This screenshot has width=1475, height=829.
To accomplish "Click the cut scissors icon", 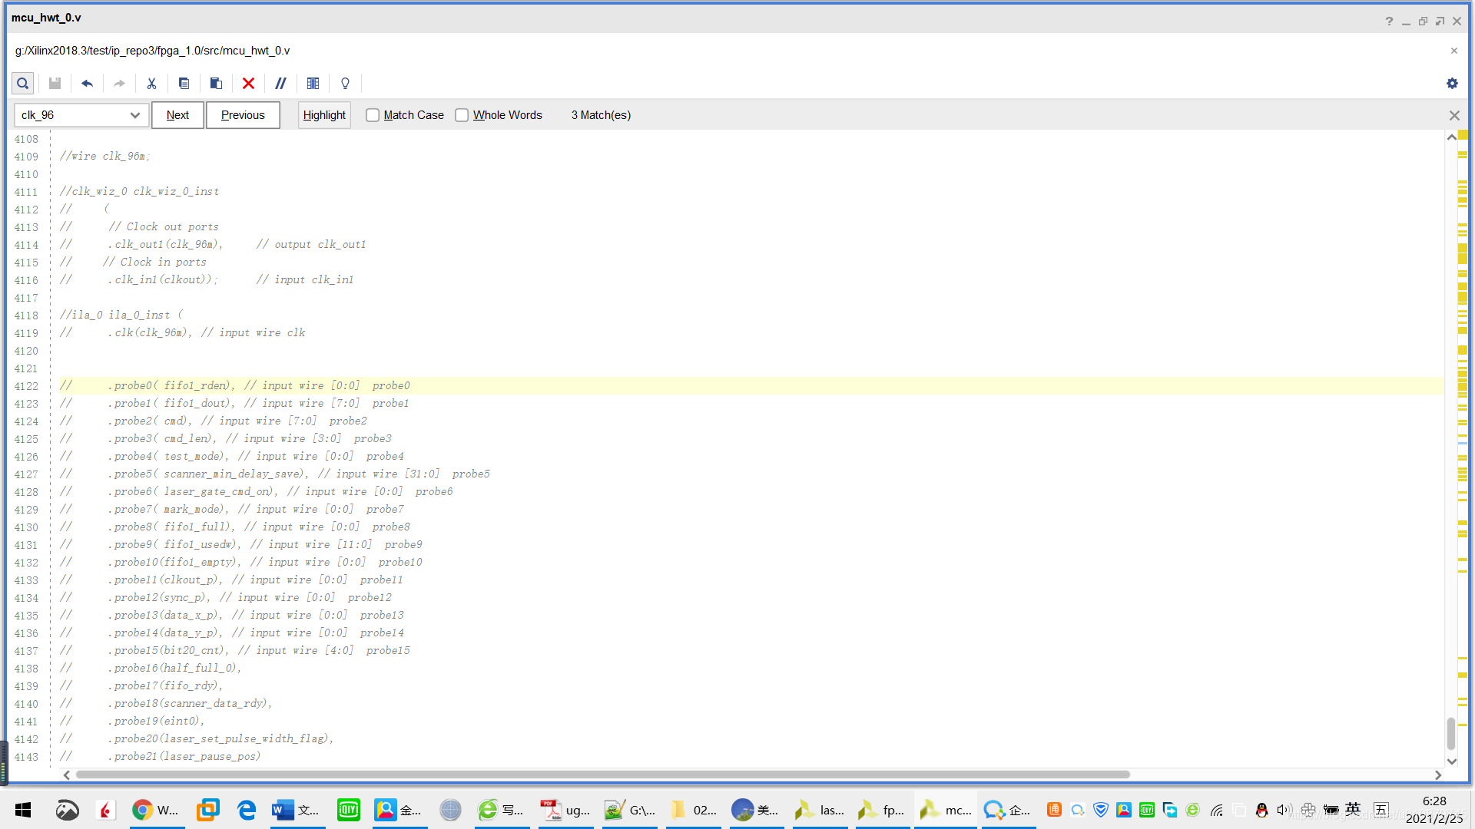I will pos(151,84).
